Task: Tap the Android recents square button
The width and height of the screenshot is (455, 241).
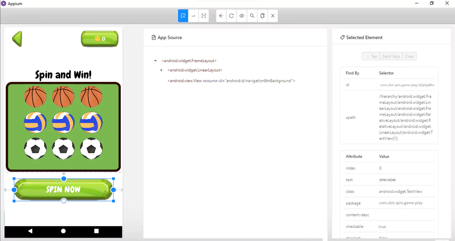Action: click(x=96, y=231)
